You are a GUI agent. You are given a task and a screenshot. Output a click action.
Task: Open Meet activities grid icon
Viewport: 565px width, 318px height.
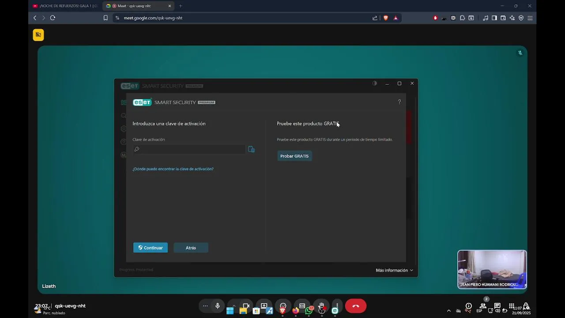tap(512, 306)
